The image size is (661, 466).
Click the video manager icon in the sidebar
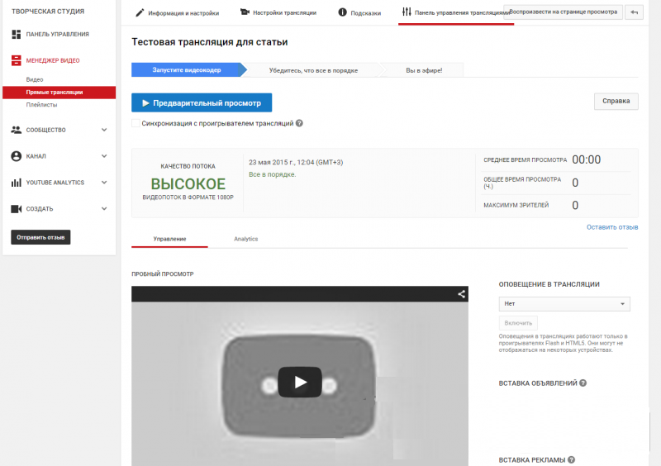coord(17,60)
